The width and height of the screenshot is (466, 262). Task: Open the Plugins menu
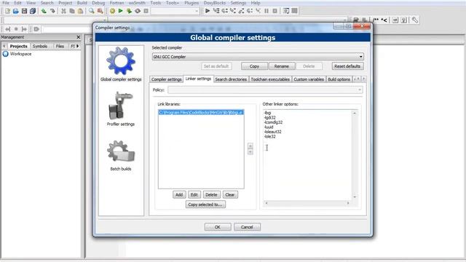tap(191, 3)
